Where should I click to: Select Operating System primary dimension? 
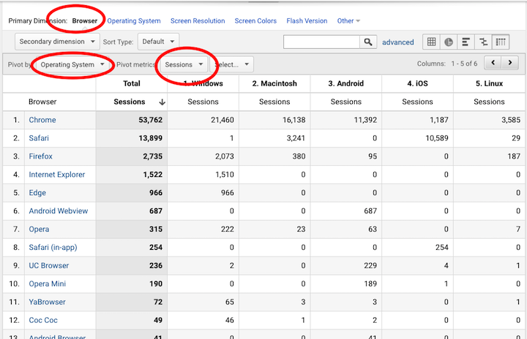[x=134, y=20]
